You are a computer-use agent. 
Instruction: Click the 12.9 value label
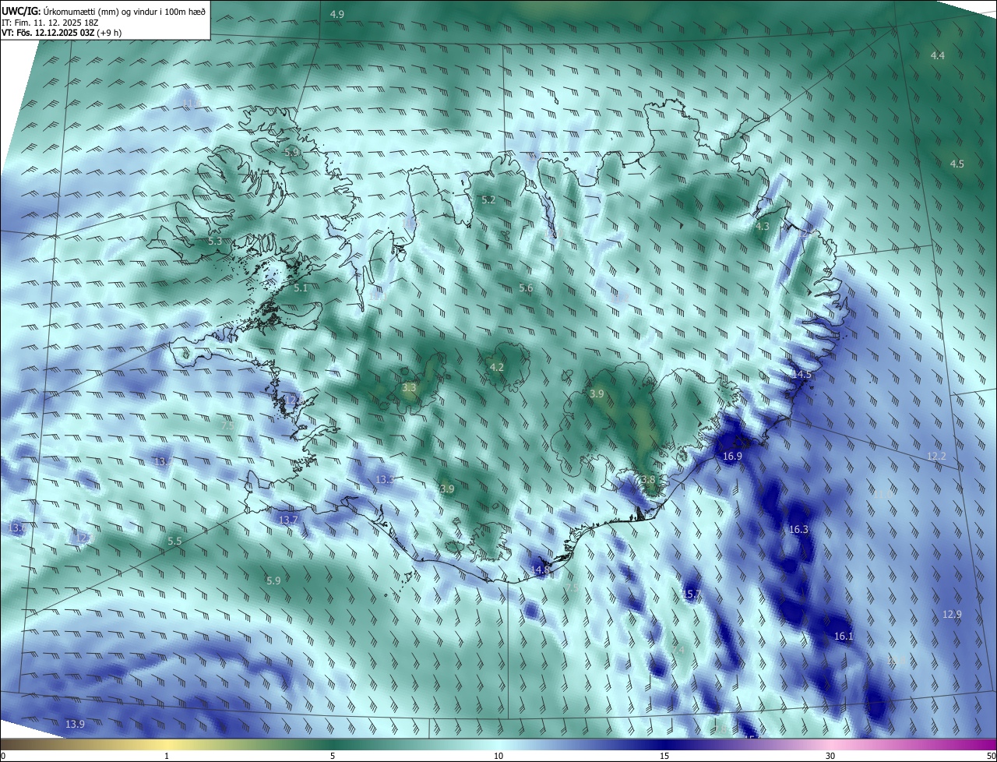click(x=952, y=615)
